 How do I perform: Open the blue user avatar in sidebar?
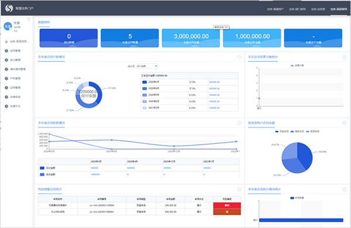pos(8,26)
